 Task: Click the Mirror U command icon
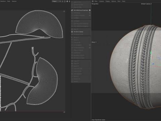pos(72,37)
